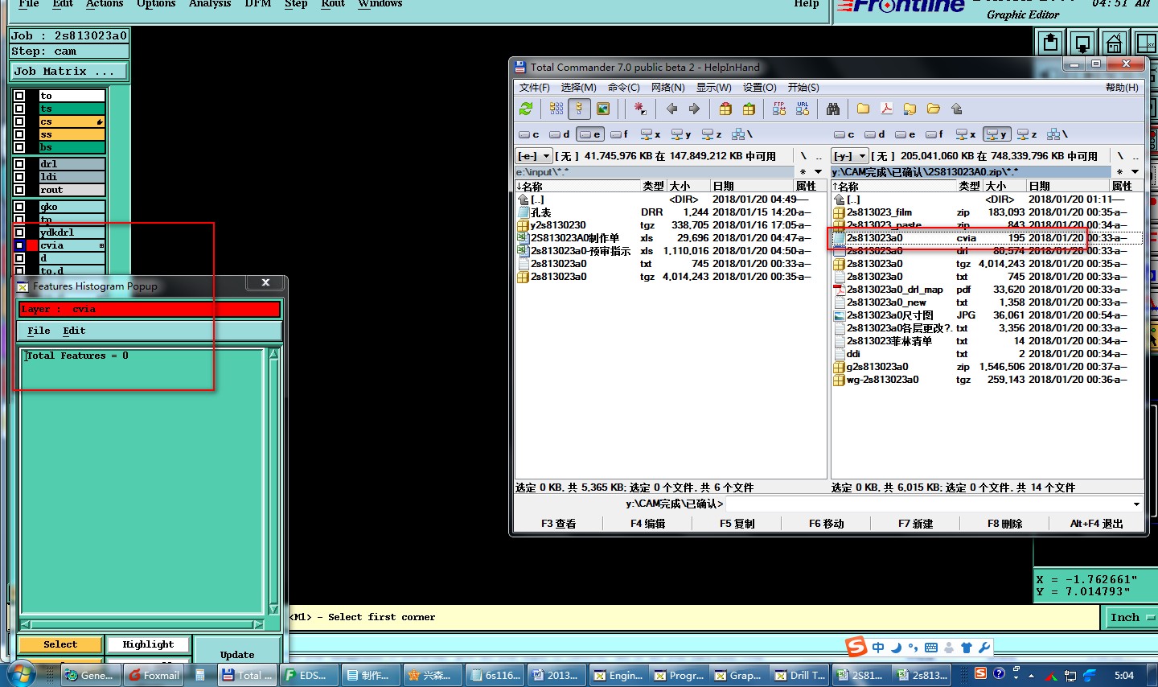Toggle checkbox for layer ss
Viewport: 1158px width, 687px height.
click(19, 134)
